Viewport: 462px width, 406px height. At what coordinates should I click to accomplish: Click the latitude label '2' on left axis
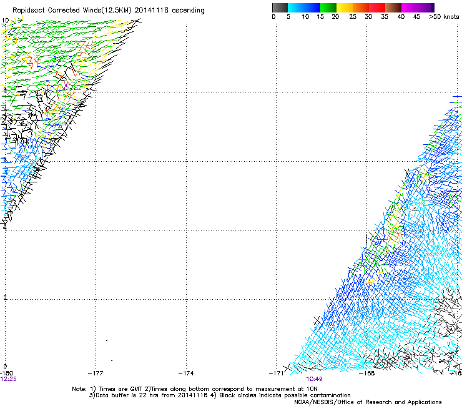pyautogui.click(x=5, y=297)
